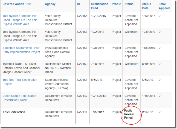The height and width of the screenshot is (129, 177).
Task: Sort by Agency column header
Action: (x=50, y=4)
